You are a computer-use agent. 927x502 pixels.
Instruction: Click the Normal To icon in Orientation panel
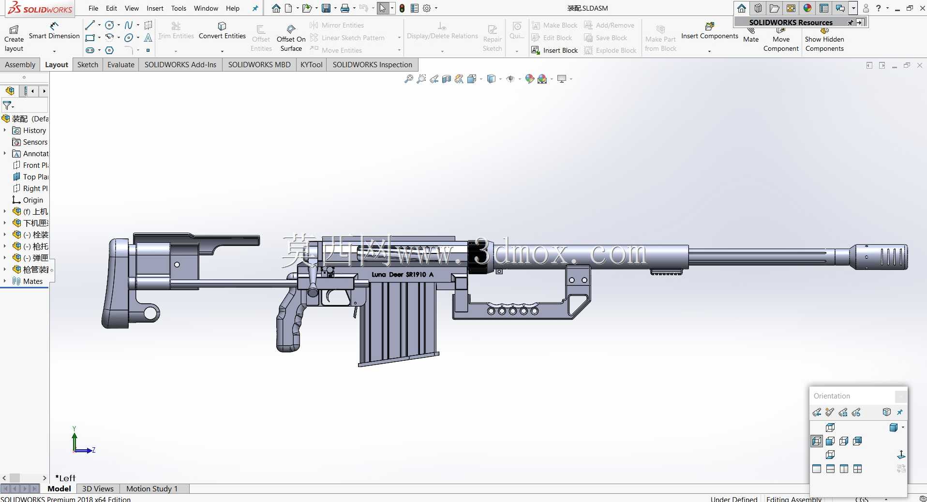tap(901, 455)
